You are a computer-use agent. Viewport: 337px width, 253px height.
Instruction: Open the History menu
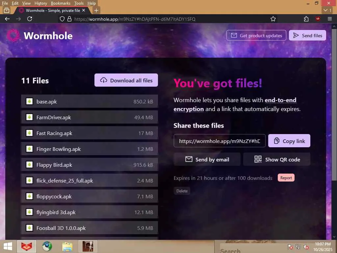[40, 3]
